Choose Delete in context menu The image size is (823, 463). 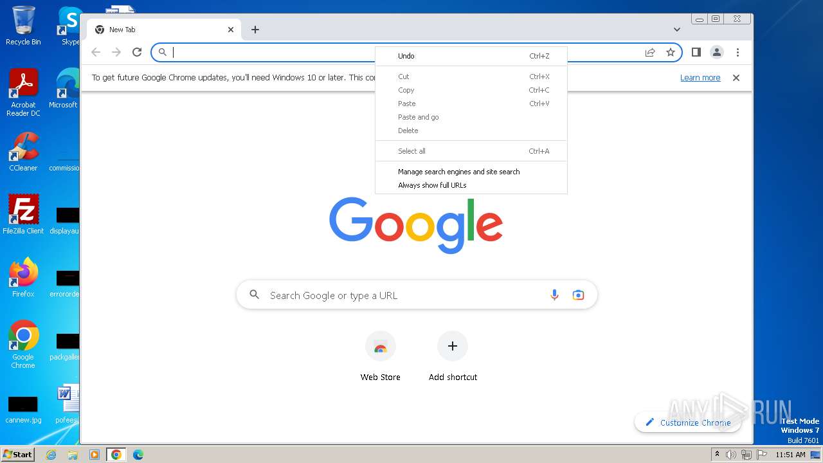click(471, 131)
